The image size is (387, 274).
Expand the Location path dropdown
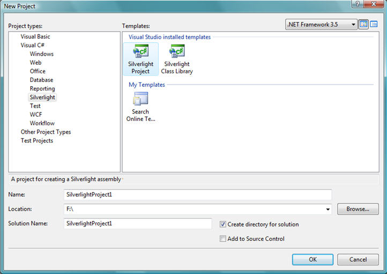328,209
